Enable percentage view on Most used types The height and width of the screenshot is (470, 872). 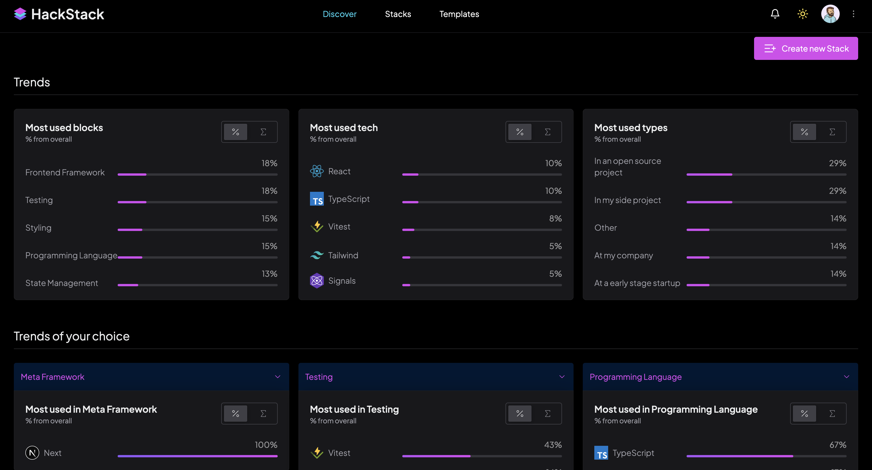pyautogui.click(x=805, y=132)
